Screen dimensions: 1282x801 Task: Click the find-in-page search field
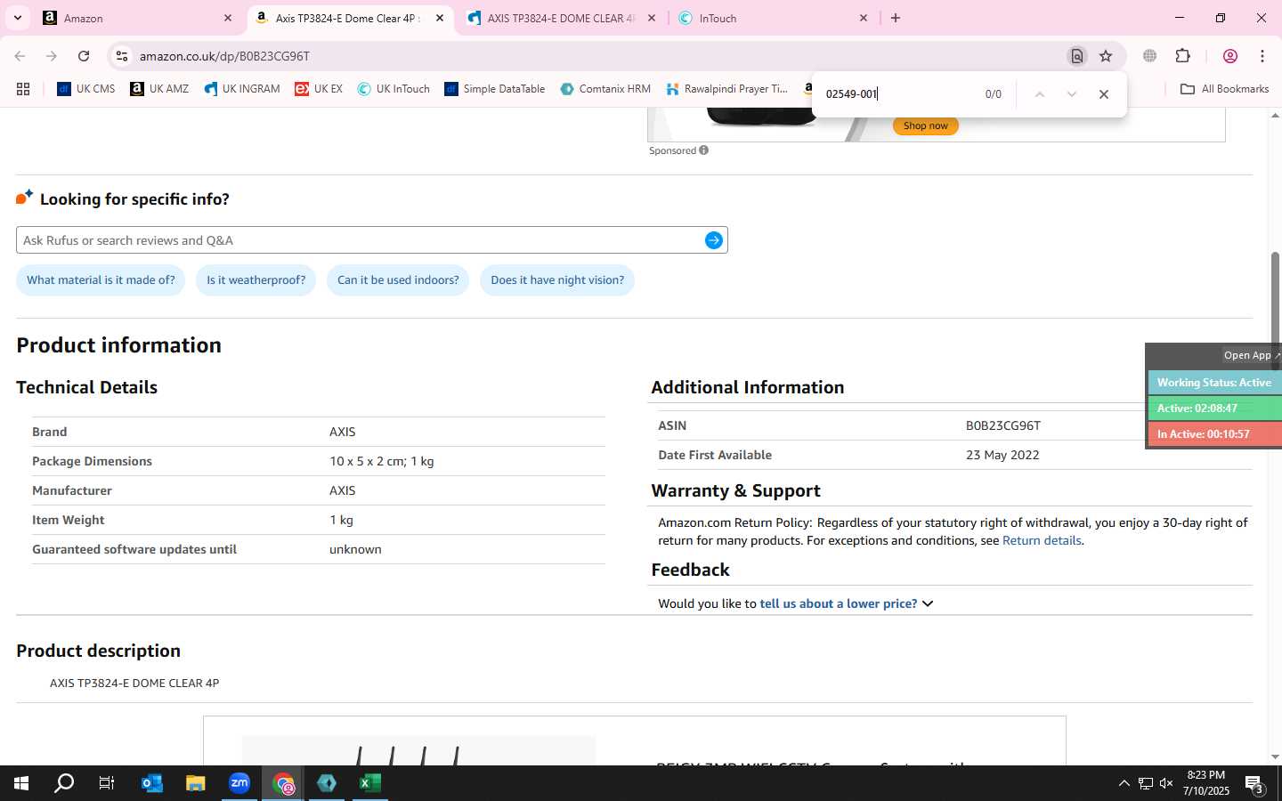(x=897, y=94)
